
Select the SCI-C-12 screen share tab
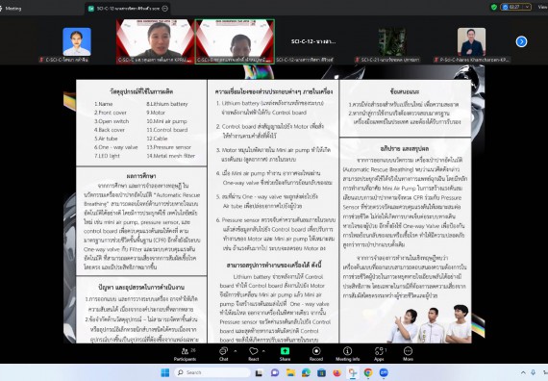click(128, 9)
